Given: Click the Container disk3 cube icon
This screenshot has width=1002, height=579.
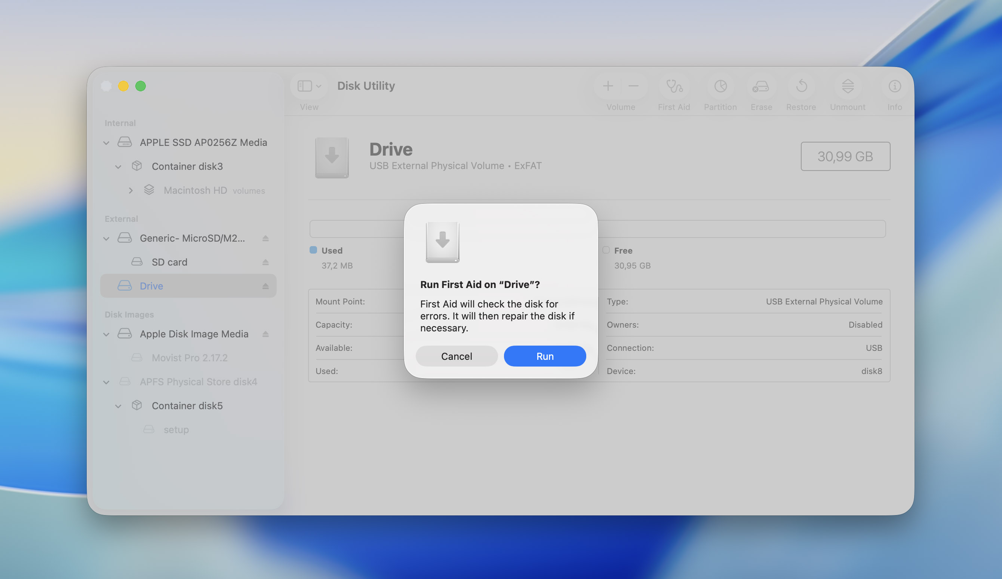Looking at the screenshot, I should (x=137, y=166).
